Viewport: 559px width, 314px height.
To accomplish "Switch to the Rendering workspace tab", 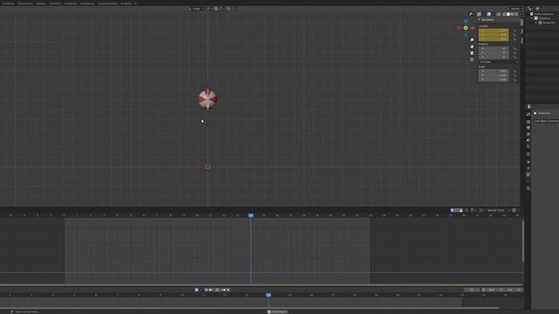I will click(x=70, y=3).
